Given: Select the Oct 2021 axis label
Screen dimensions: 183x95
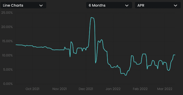Looking at the screenshot, I should click(32, 89).
